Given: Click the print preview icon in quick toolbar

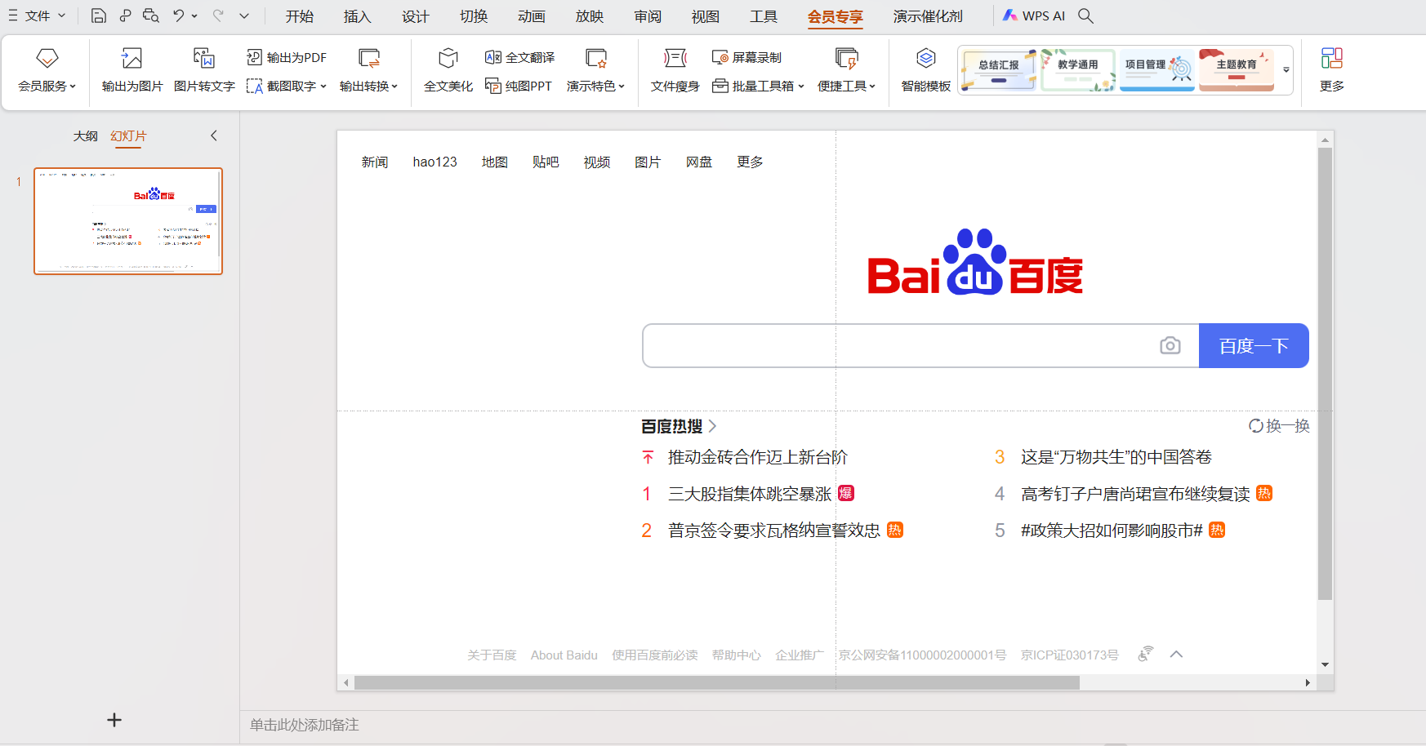Looking at the screenshot, I should point(151,16).
